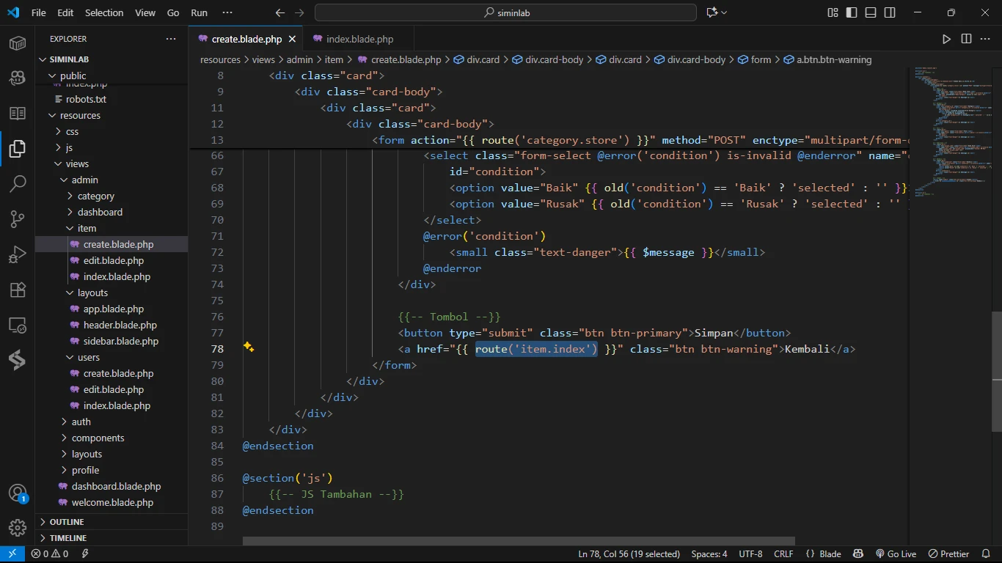Open the Extensions view
The height and width of the screenshot is (563, 1002).
point(18,290)
